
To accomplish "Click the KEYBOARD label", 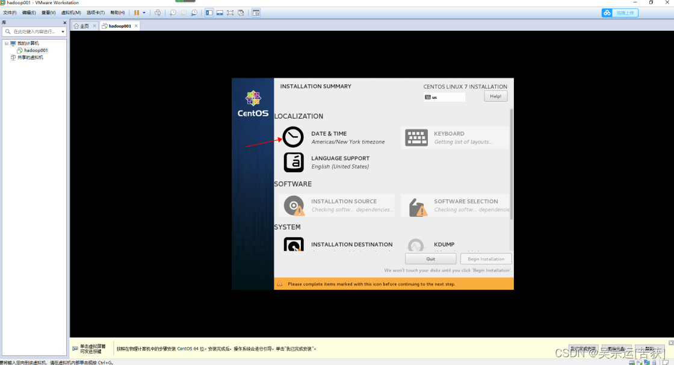I will (x=449, y=134).
